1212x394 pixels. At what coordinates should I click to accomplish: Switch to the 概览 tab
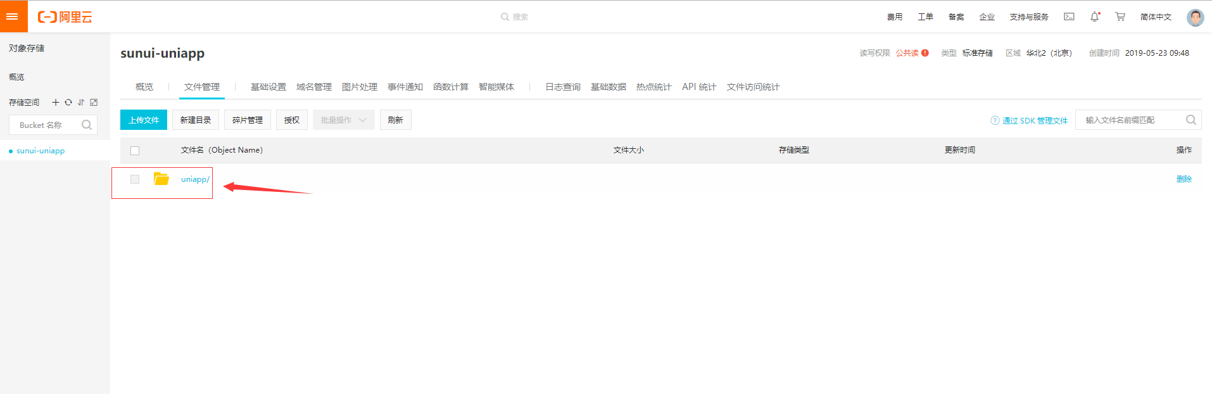click(x=144, y=87)
